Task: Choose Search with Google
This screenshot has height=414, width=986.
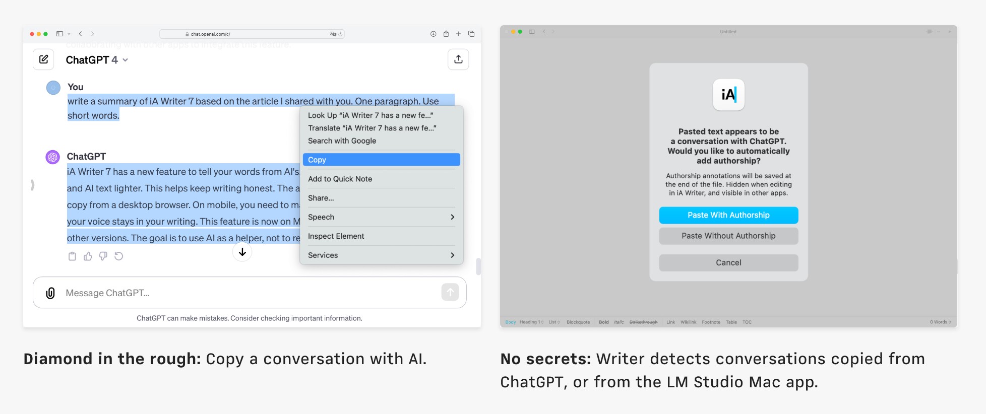Action: pos(382,141)
